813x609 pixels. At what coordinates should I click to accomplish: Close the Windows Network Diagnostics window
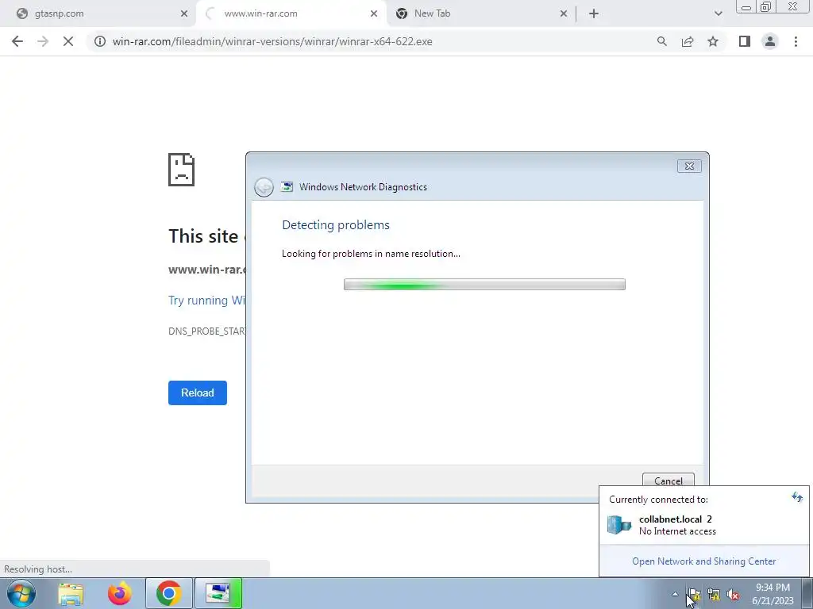689,166
